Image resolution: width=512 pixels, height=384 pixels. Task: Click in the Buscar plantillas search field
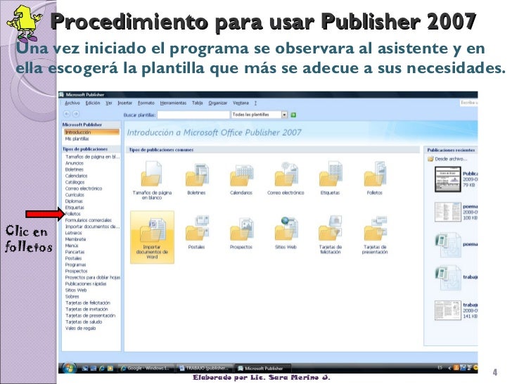tap(193, 115)
